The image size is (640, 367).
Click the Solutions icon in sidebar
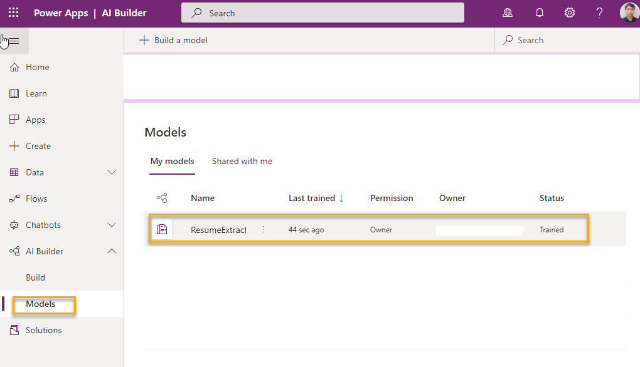14,330
